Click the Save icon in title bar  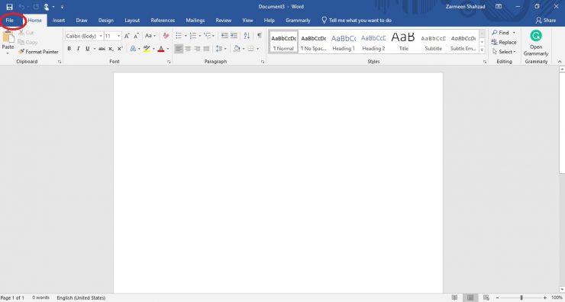click(9, 6)
